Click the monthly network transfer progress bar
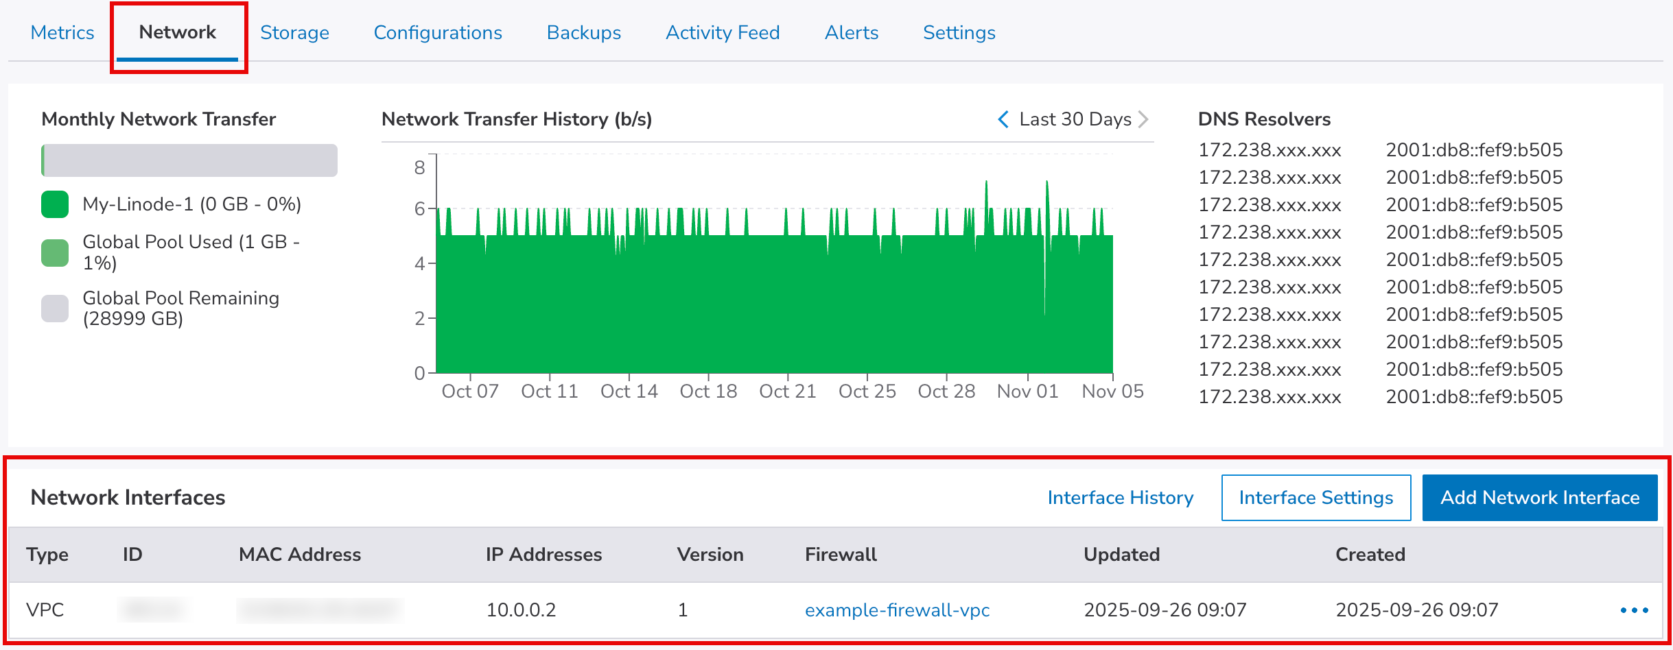This screenshot has width=1673, height=650. (189, 160)
